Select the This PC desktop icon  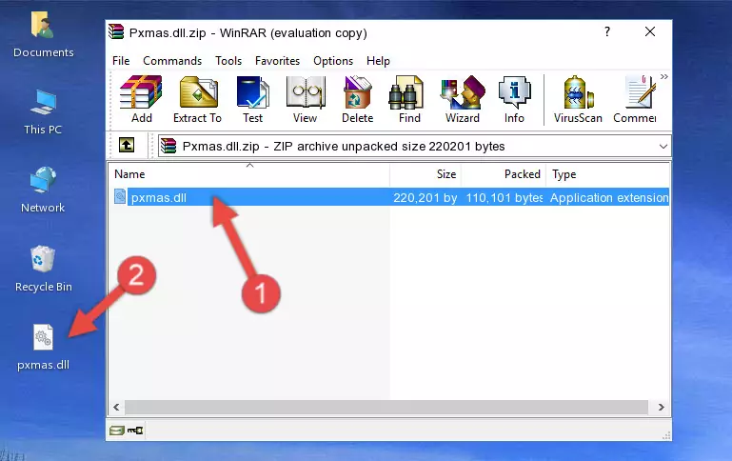[43, 112]
